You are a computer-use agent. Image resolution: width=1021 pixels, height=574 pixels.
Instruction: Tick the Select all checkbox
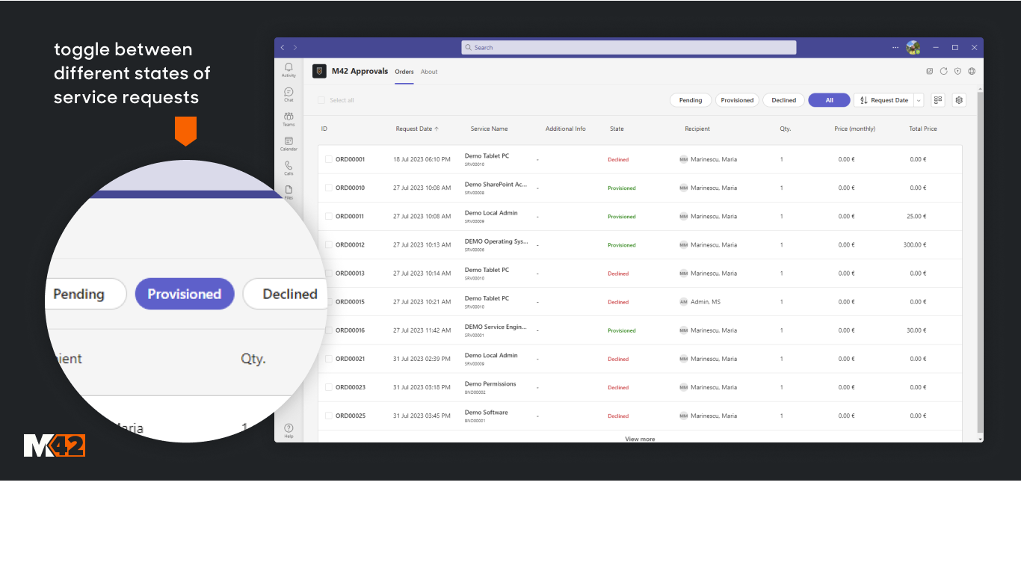[x=321, y=100]
